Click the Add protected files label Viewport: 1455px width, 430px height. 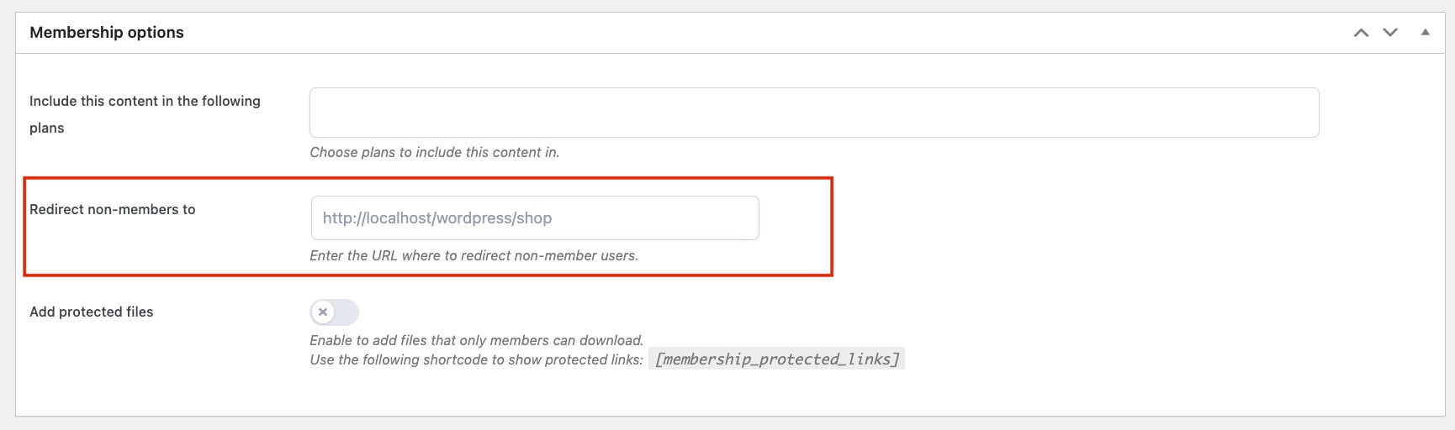(x=92, y=312)
